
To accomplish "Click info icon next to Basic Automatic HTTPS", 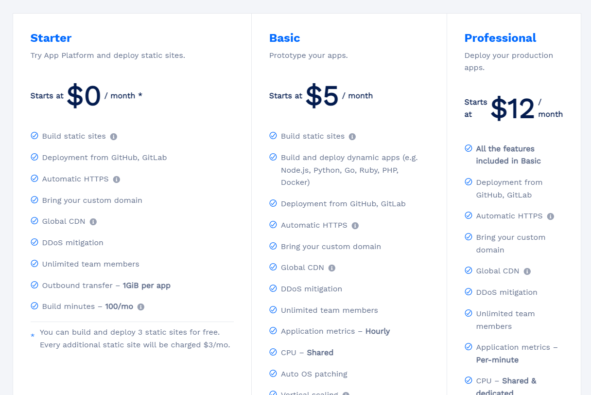I will pos(355,226).
